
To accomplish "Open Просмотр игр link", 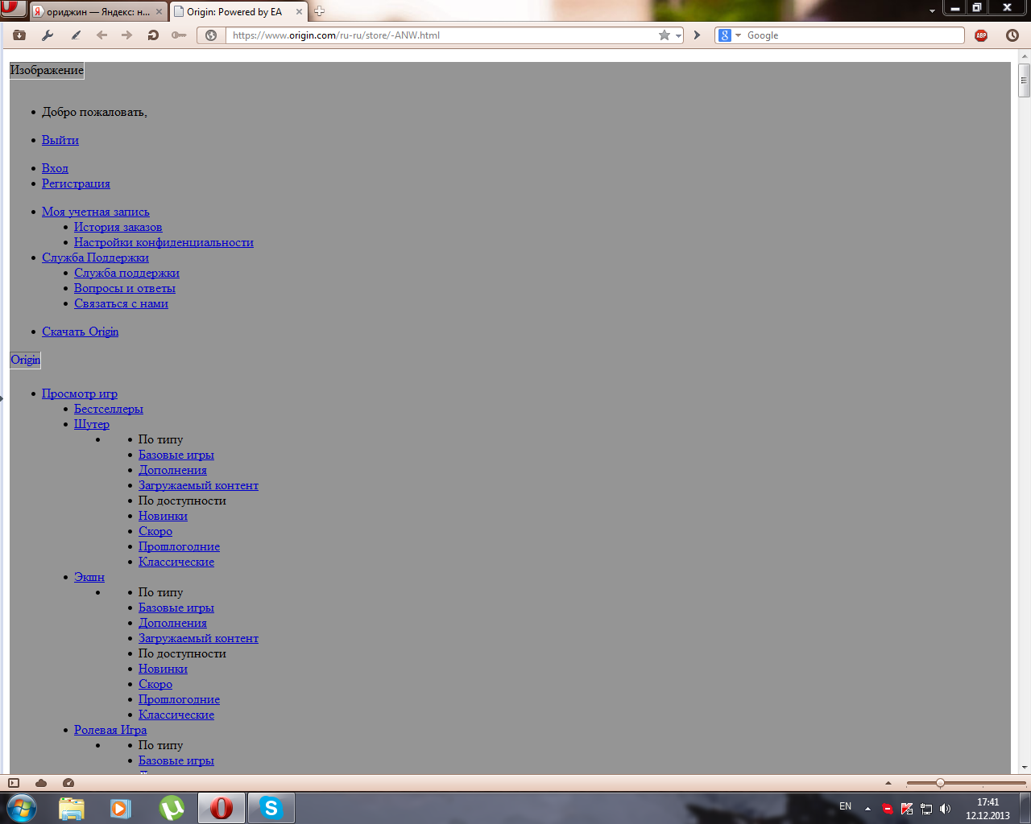I will pos(80,393).
